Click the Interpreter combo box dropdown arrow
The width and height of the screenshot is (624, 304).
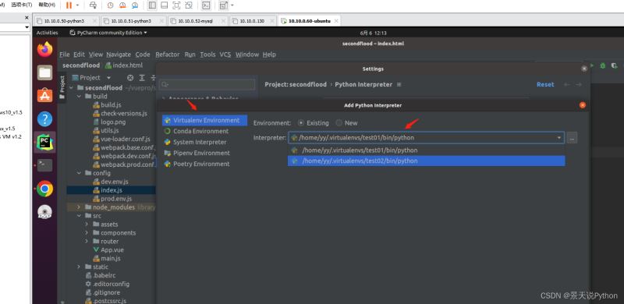tap(559, 138)
